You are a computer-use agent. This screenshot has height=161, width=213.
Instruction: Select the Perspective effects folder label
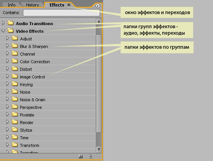pos(31,107)
